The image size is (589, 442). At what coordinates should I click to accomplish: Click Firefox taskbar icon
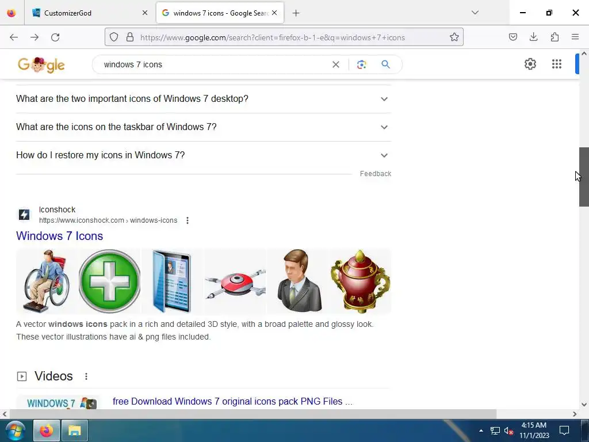pyautogui.click(x=47, y=430)
